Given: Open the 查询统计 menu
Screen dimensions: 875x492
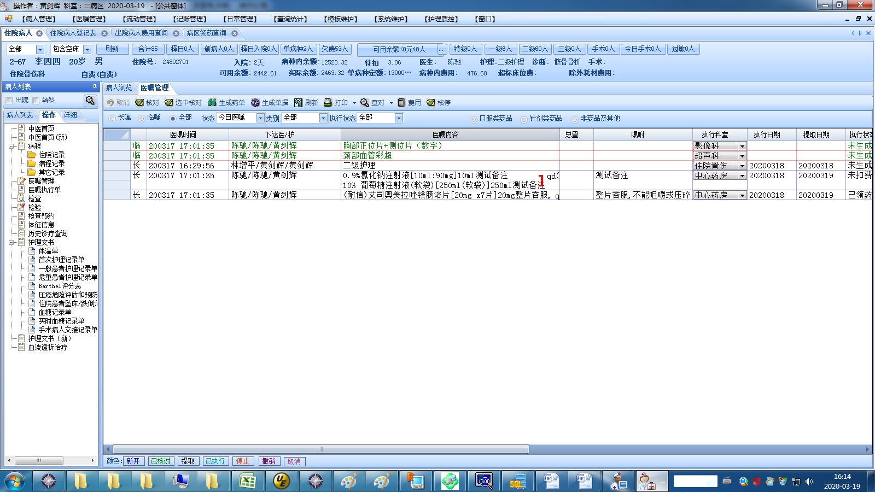Looking at the screenshot, I should [290, 19].
